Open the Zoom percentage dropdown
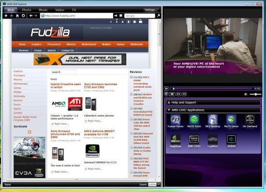Screen dimensions: 266x192 (159, 185)
